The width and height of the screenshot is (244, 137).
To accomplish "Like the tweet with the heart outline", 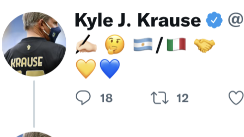I will pyautogui.click(x=236, y=98).
